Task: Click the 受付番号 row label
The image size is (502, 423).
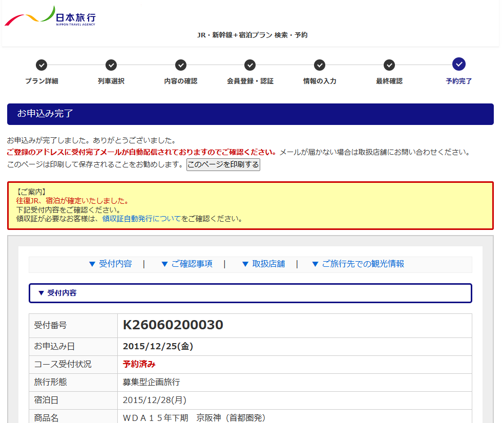Action: click(x=50, y=325)
